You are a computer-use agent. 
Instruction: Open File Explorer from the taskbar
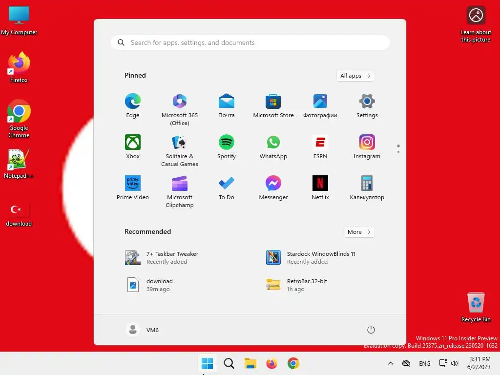click(250, 363)
